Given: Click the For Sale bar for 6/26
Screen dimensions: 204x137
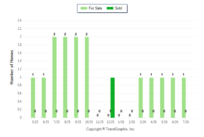Looking at the screenshot, I should pos(173,98).
